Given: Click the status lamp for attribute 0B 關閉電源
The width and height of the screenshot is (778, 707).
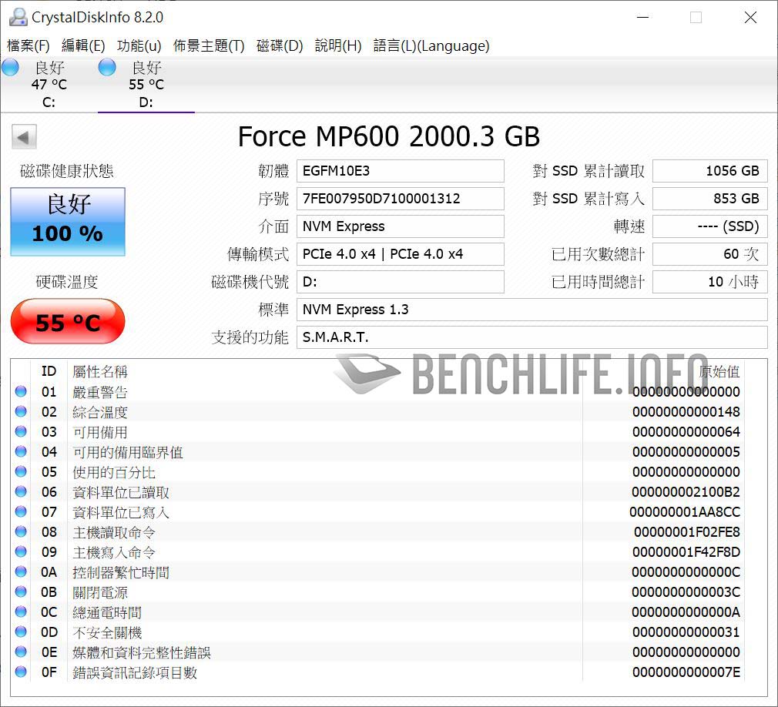Looking at the screenshot, I should coord(19,592).
